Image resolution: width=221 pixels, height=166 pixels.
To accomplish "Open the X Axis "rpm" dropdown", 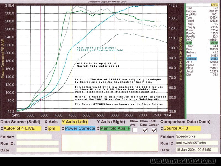I will (52, 128).
